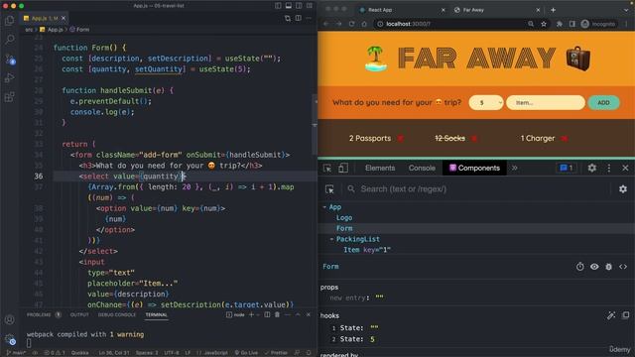This screenshot has height=357, width=635.
Task: Toggle the browser side panel
Action: tap(571, 24)
